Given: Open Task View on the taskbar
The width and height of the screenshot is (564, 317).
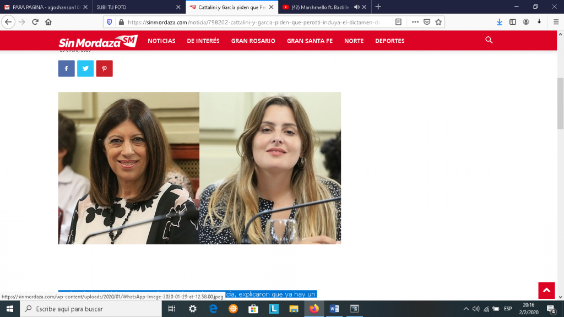Looking at the screenshot, I should click(x=172, y=309).
